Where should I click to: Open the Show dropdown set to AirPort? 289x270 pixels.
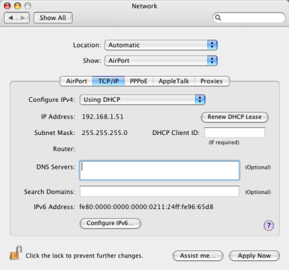coord(161,60)
